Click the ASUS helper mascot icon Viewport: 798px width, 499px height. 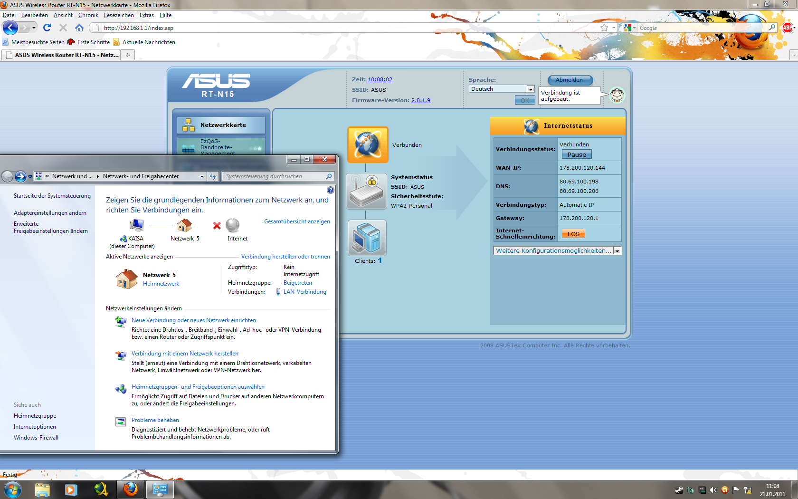(617, 95)
